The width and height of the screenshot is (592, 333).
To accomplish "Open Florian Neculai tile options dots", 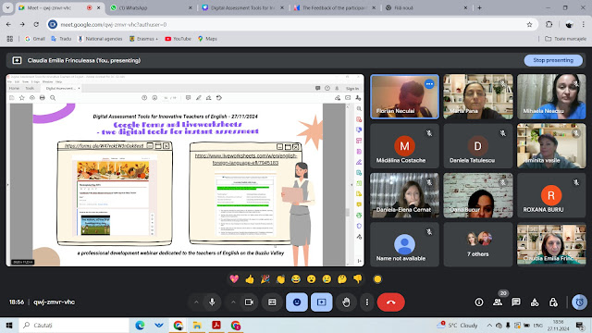I will pyautogui.click(x=429, y=84).
